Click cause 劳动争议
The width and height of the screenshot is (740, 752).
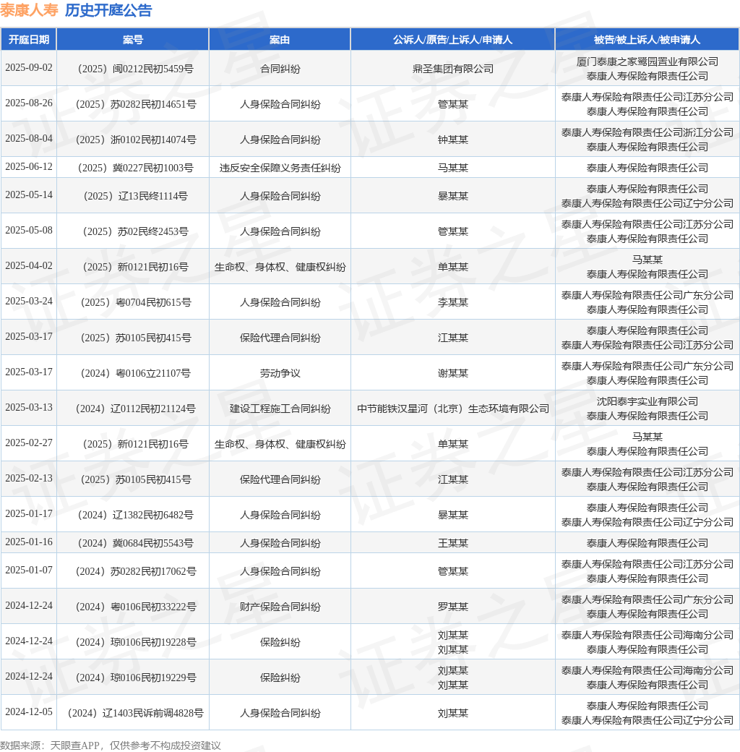pos(280,374)
